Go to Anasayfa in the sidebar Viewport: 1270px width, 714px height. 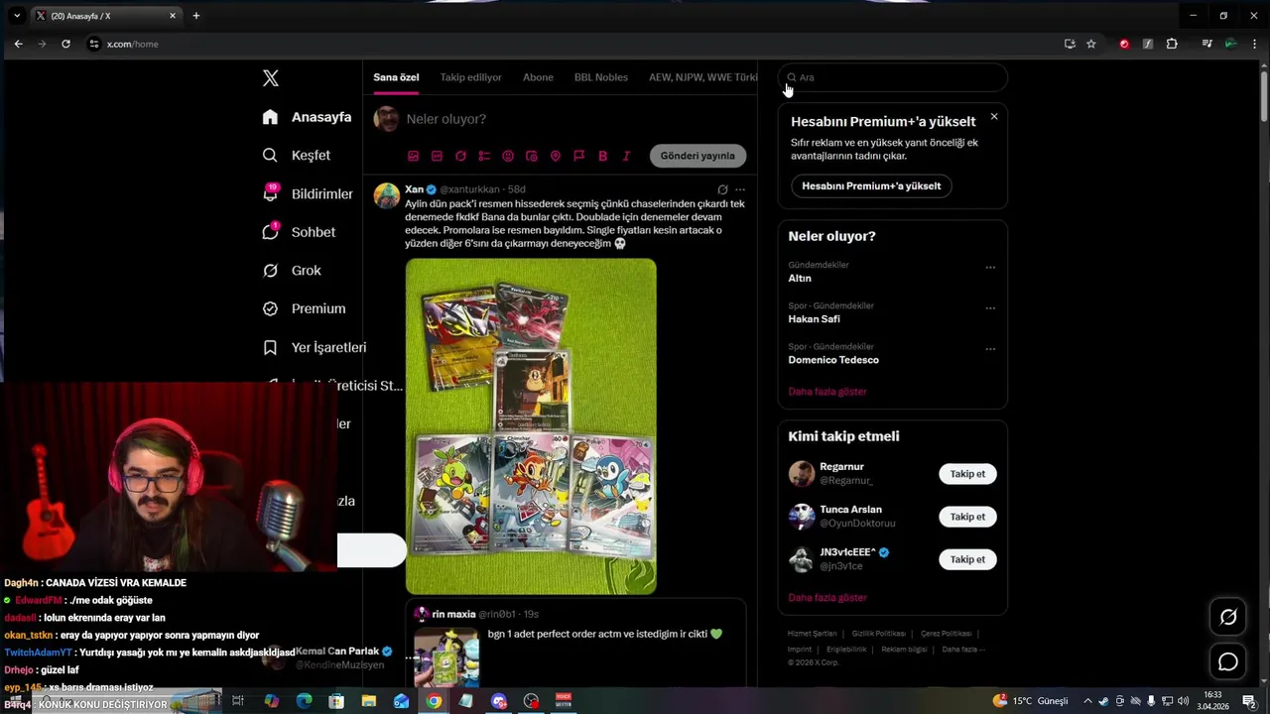click(307, 117)
